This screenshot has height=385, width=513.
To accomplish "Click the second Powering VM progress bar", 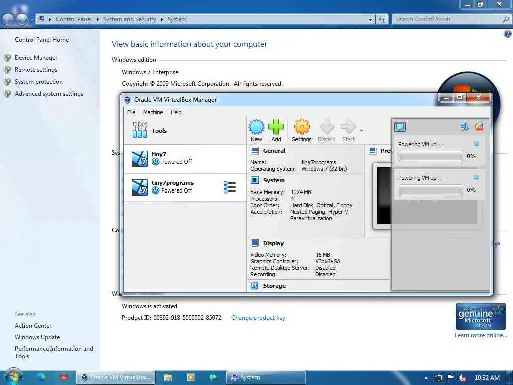I will click(430, 190).
